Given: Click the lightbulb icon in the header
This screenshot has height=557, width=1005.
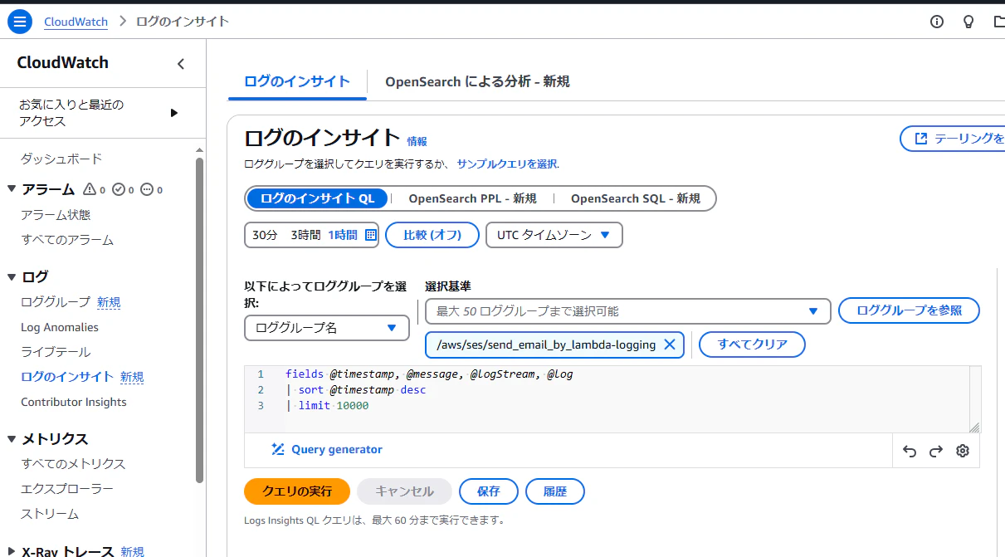Looking at the screenshot, I should coord(968,22).
